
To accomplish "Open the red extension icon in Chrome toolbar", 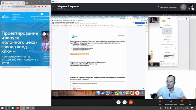I will tap(39, 6).
